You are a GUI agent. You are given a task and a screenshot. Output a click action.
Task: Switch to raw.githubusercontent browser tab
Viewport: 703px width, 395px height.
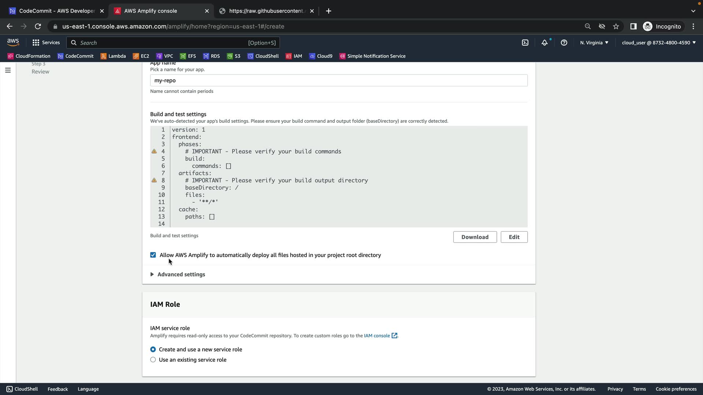(267, 11)
